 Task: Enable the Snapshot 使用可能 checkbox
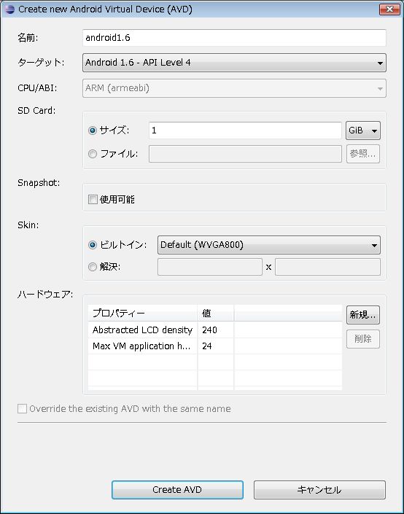[x=93, y=199]
